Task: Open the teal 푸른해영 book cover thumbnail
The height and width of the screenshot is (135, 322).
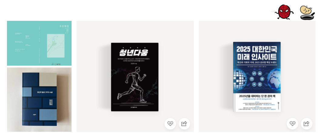Action: tap(39, 43)
